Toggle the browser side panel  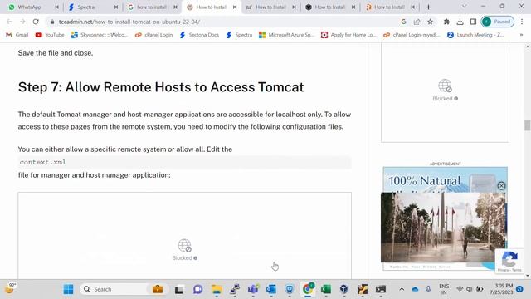(x=473, y=22)
